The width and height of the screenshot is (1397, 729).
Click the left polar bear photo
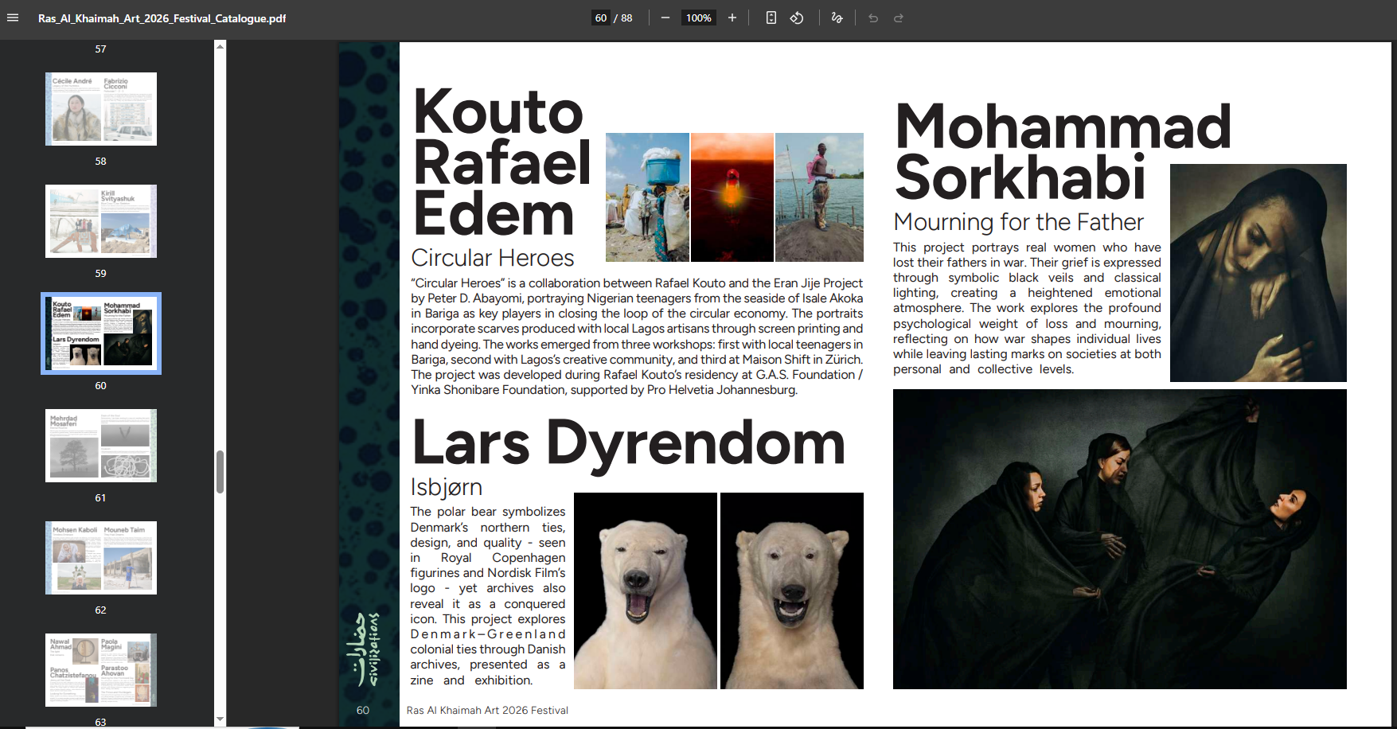click(x=646, y=591)
